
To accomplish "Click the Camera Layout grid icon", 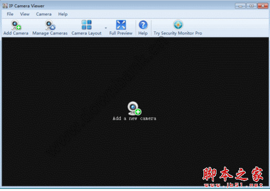I will [x=87, y=25].
